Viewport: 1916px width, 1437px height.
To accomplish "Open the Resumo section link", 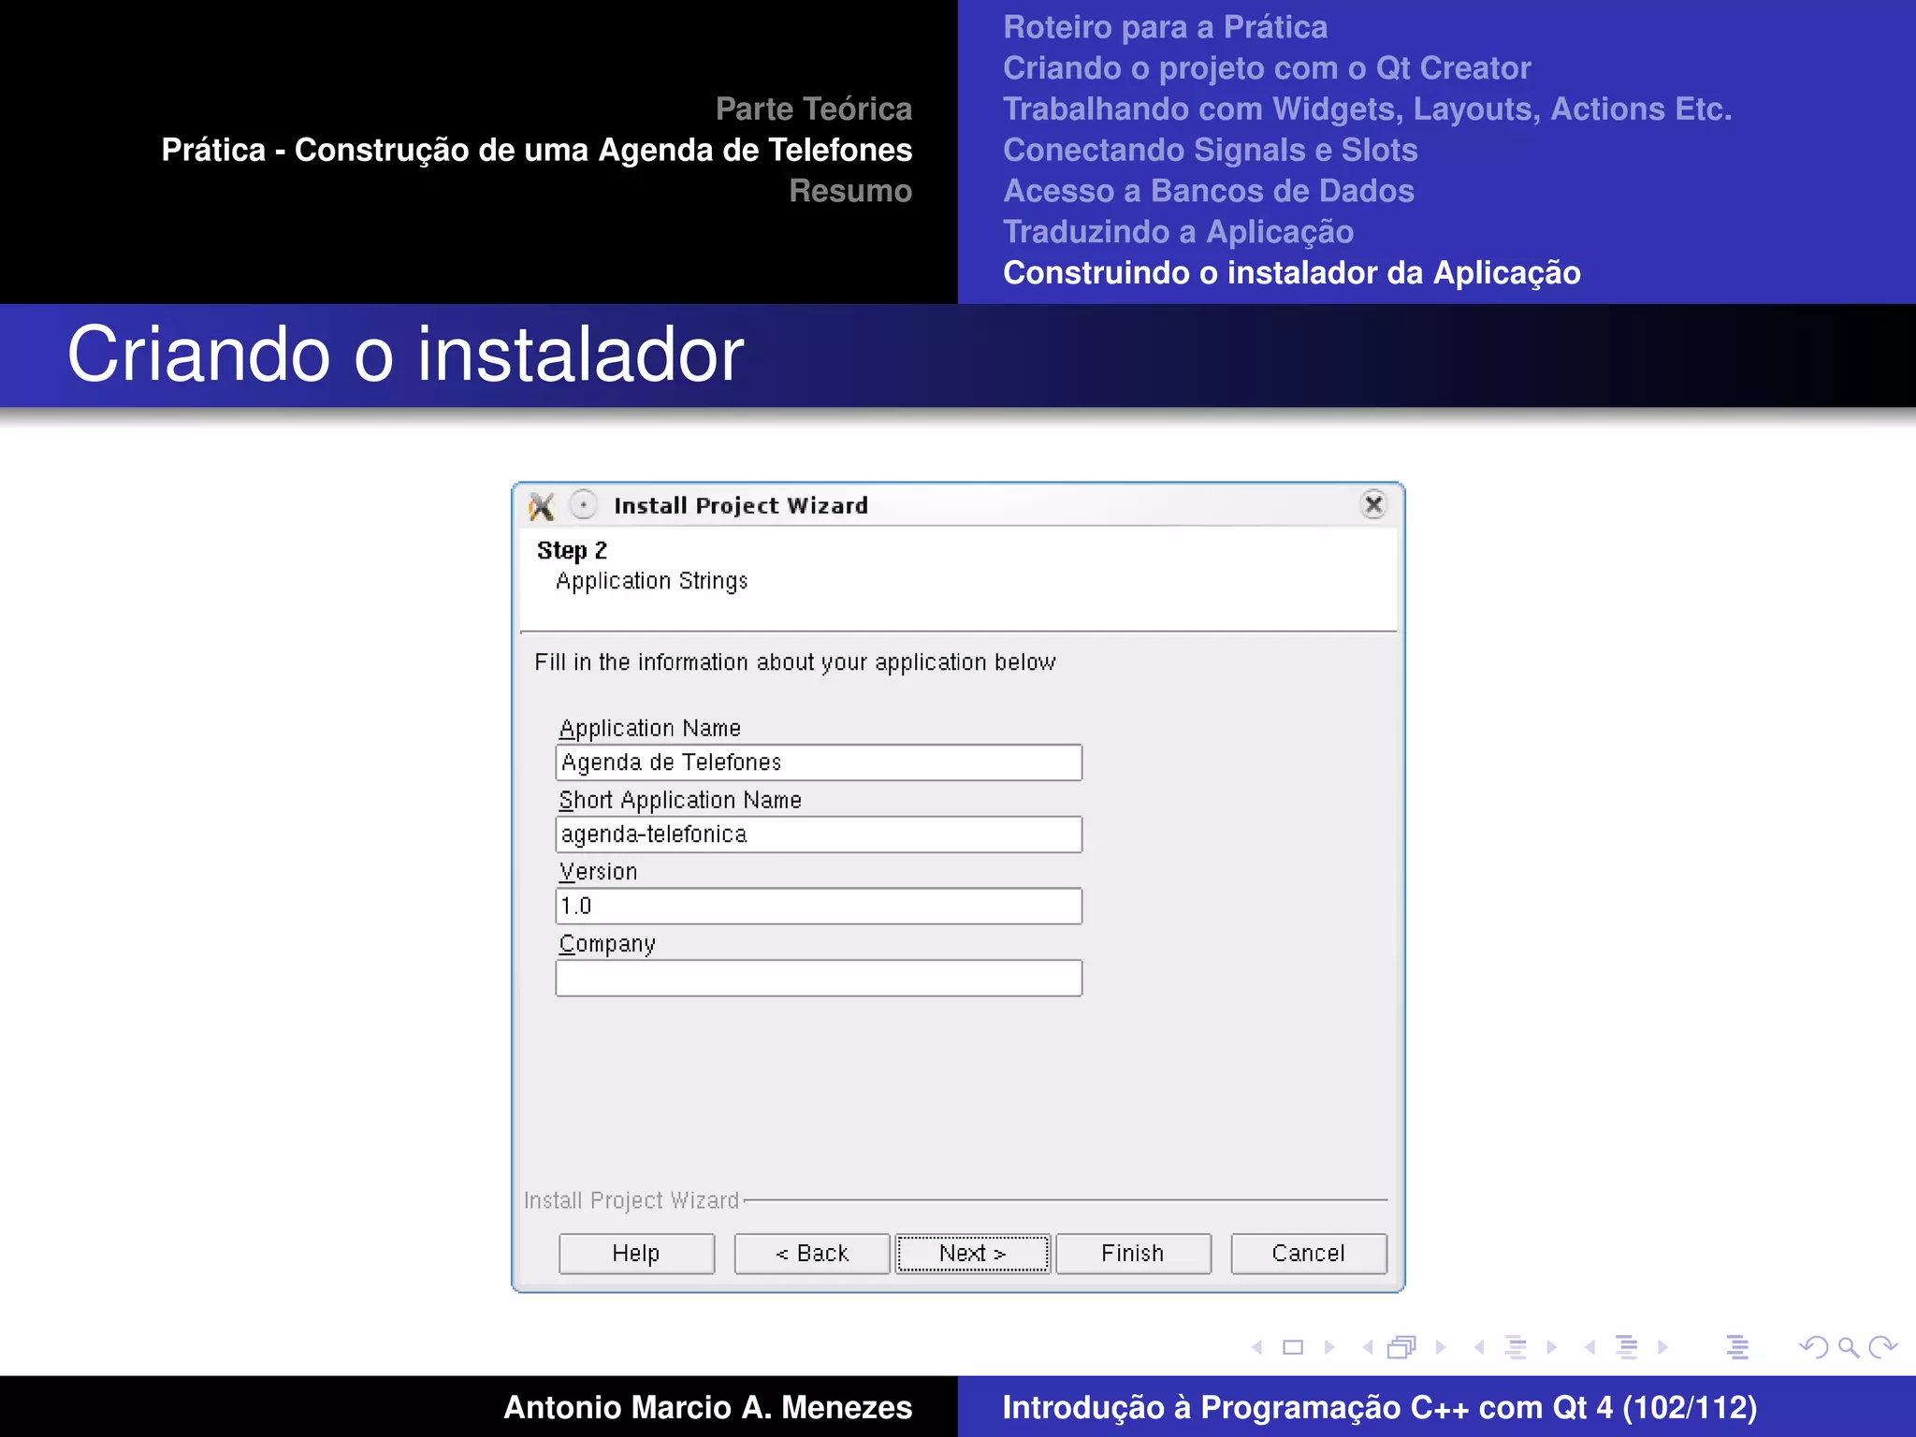I will [x=850, y=191].
